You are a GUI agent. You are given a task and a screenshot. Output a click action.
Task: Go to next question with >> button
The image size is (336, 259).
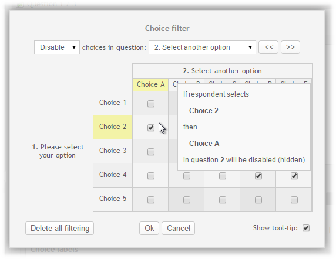click(x=290, y=47)
